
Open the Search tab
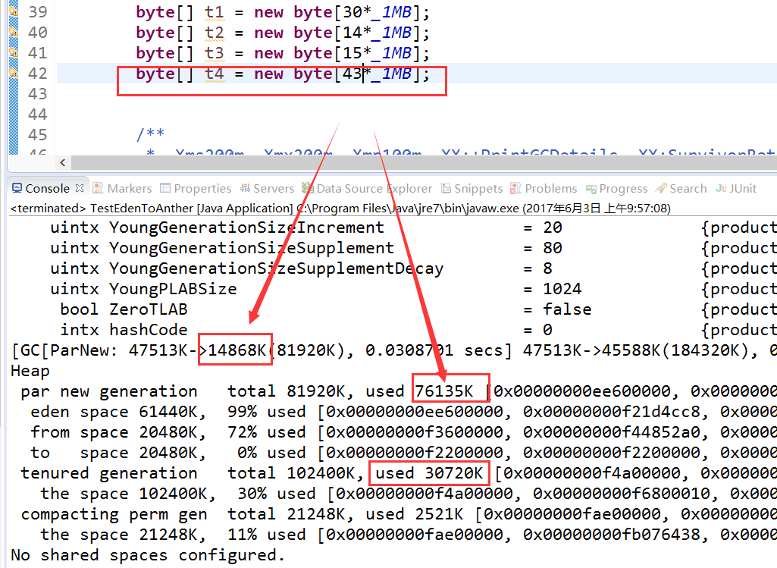(681, 188)
